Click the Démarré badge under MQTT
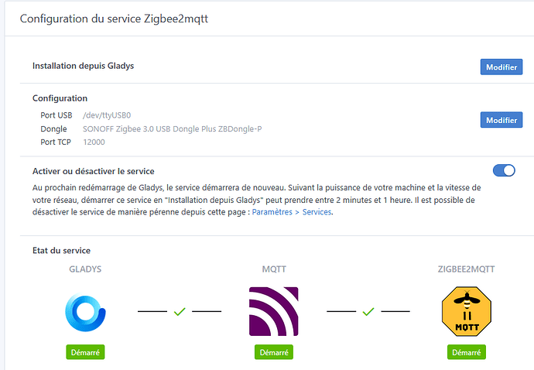The image size is (534, 370). [273, 352]
